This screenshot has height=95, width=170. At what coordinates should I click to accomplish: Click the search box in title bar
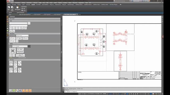(122, 1)
